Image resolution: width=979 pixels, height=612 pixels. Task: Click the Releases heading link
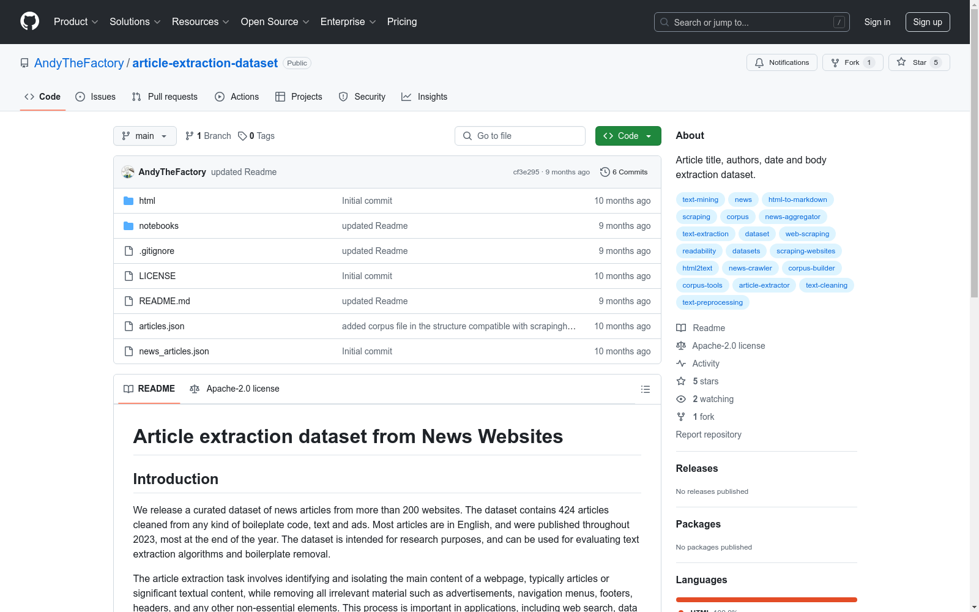(x=697, y=468)
